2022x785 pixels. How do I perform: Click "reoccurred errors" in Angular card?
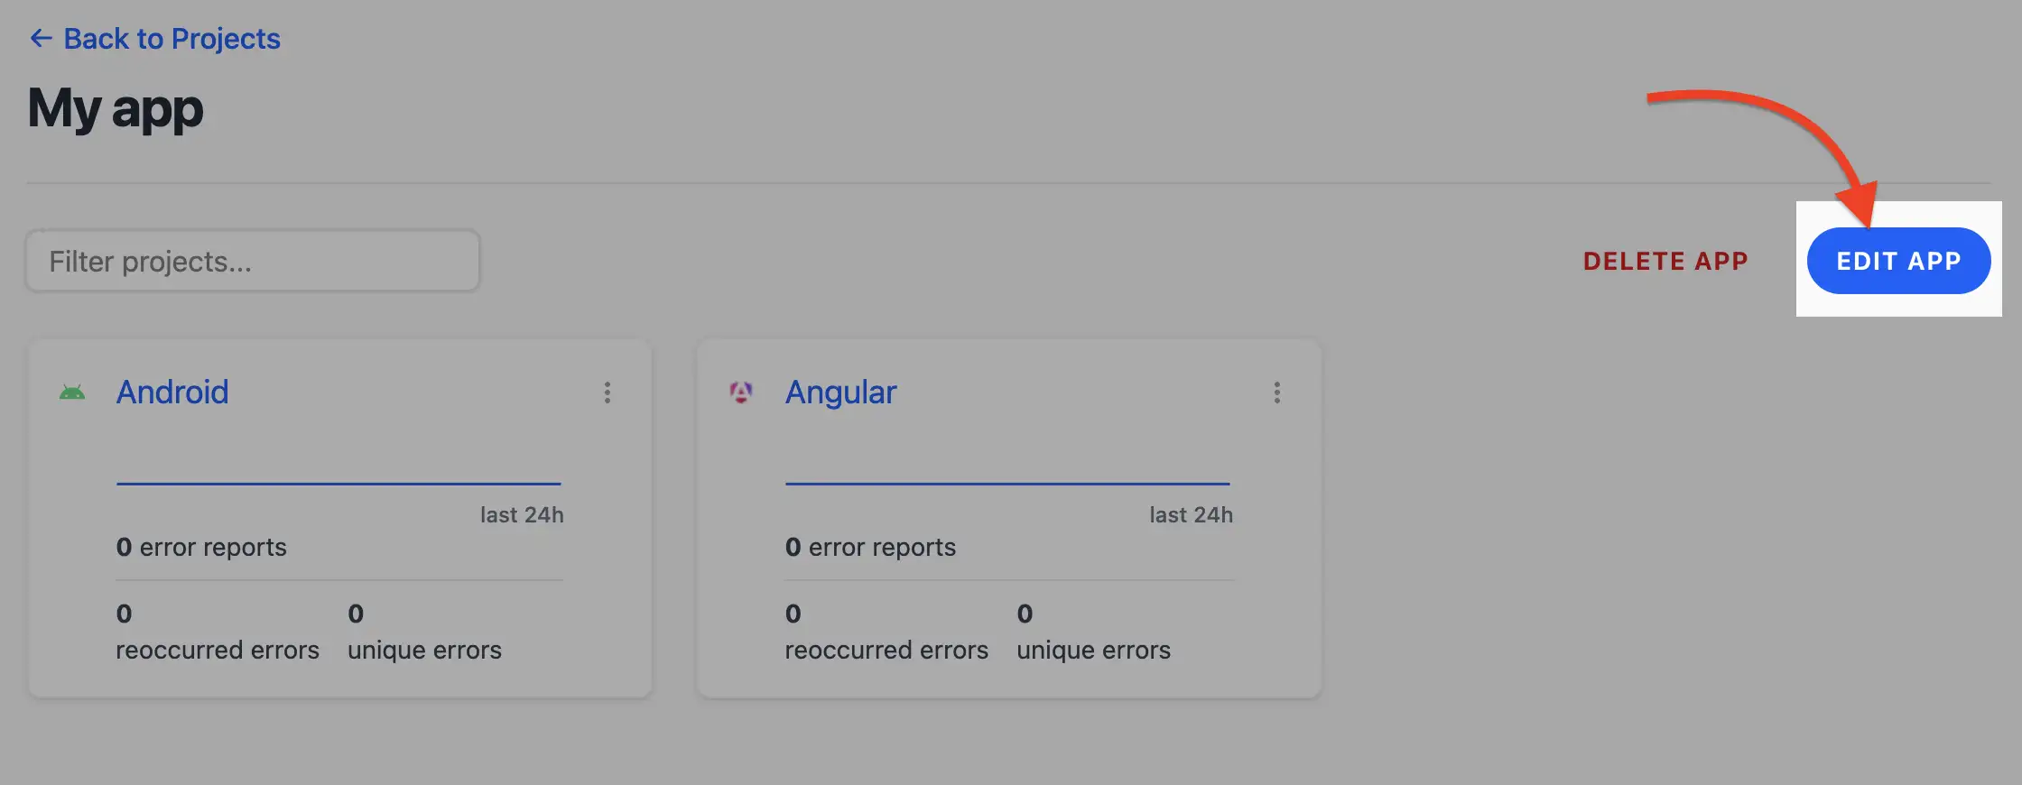click(x=886, y=650)
